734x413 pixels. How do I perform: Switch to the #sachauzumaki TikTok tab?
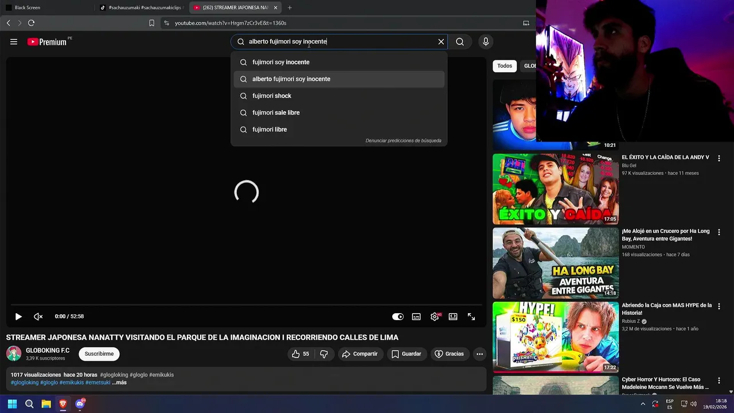[x=142, y=7]
